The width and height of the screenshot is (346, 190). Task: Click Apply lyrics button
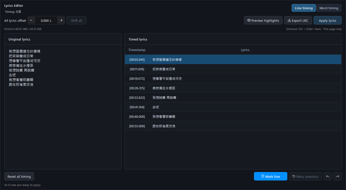(327, 20)
